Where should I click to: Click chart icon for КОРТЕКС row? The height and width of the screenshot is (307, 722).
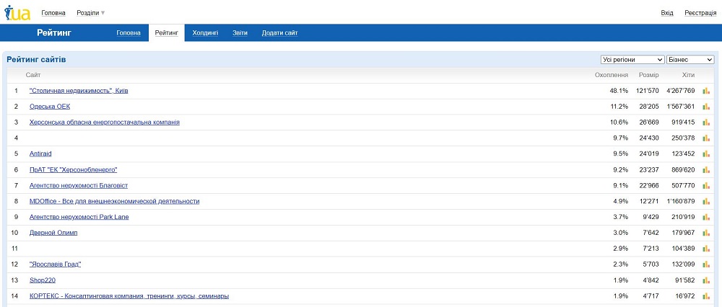[706, 296]
